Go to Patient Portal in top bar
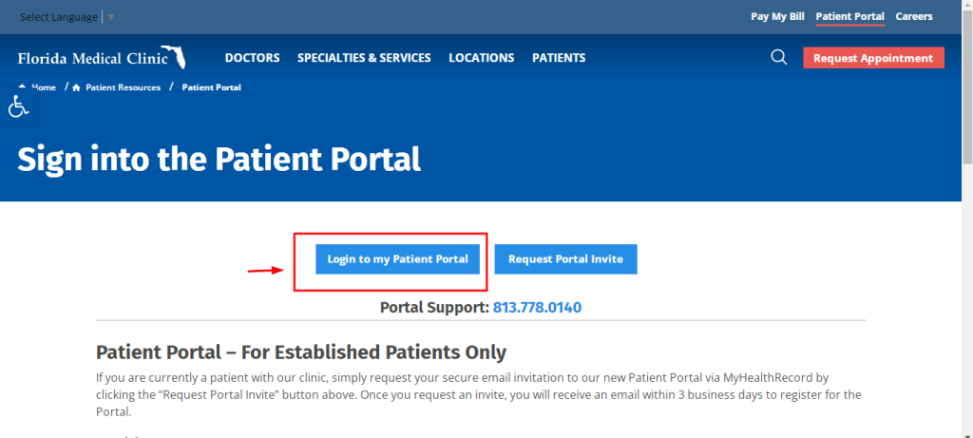 (850, 17)
